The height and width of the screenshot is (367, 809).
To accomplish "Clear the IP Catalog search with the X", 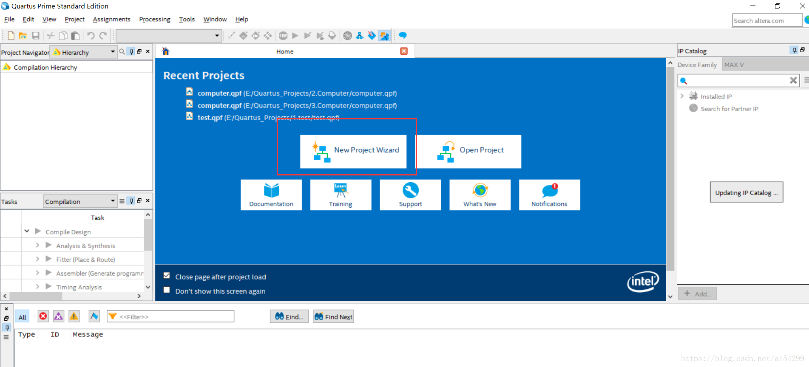I will point(793,80).
